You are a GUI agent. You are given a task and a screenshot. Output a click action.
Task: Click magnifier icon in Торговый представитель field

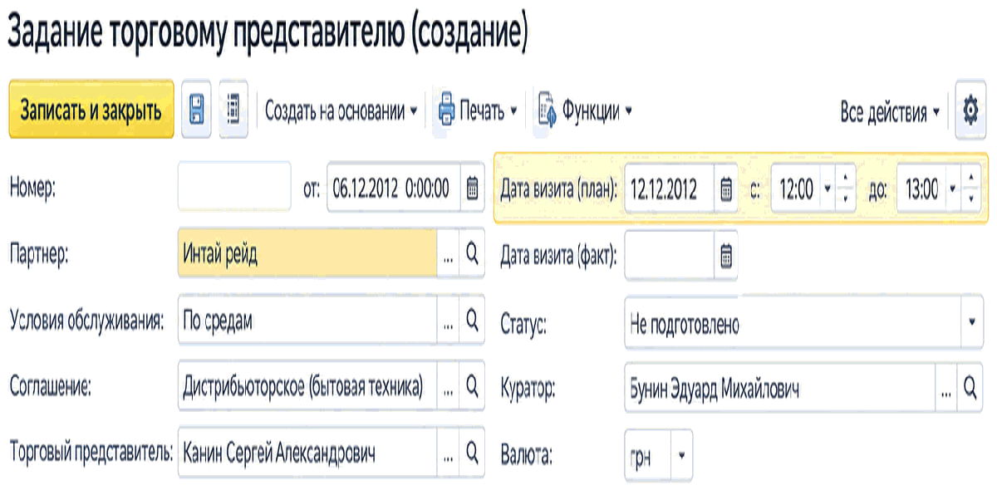coord(472,453)
